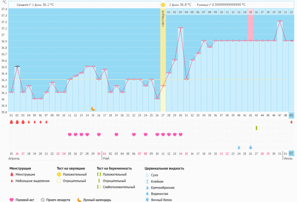This screenshot has width=297, height=202.
Task: Click the crescent moon icon on the chart
Action: [x=93, y=109]
